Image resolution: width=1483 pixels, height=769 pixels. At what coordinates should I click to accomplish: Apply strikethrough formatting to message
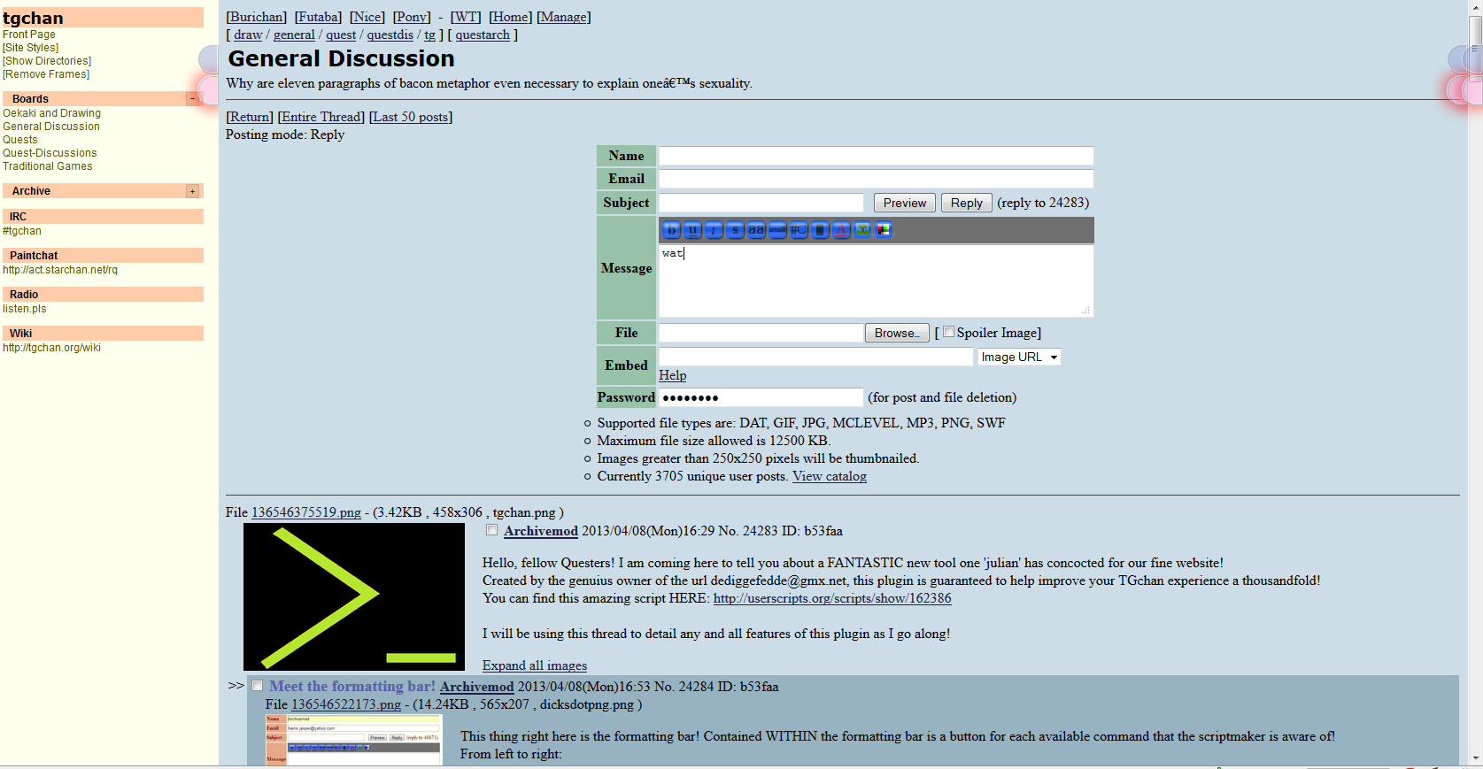pos(735,230)
